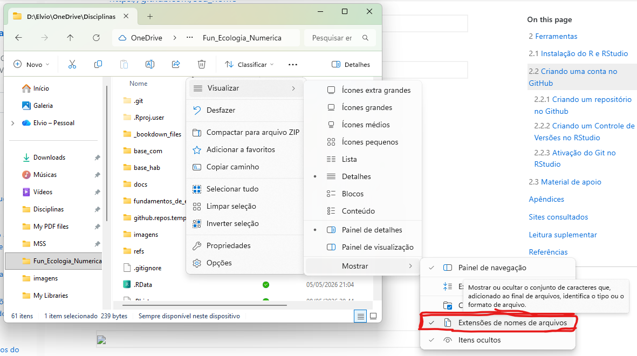Go back with the left arrow

(18, 38)
